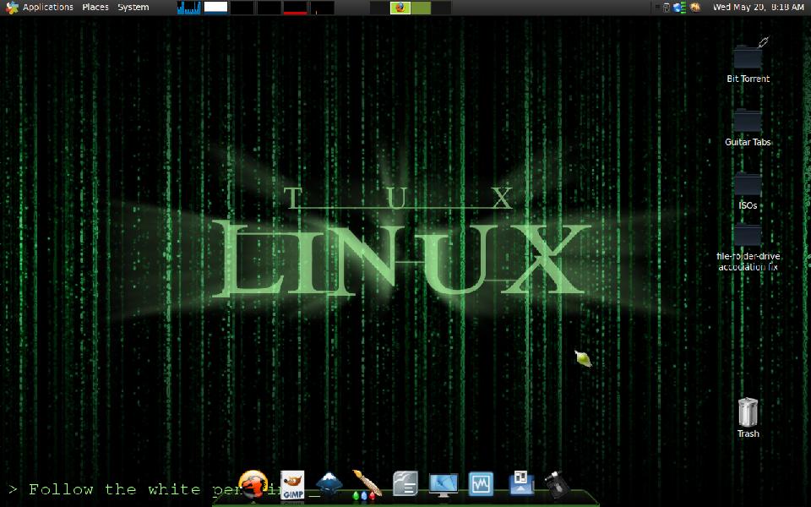
Task: Open the file-folder-drive association fix folder
Action: pyautogui.click(x=748, y=235)
